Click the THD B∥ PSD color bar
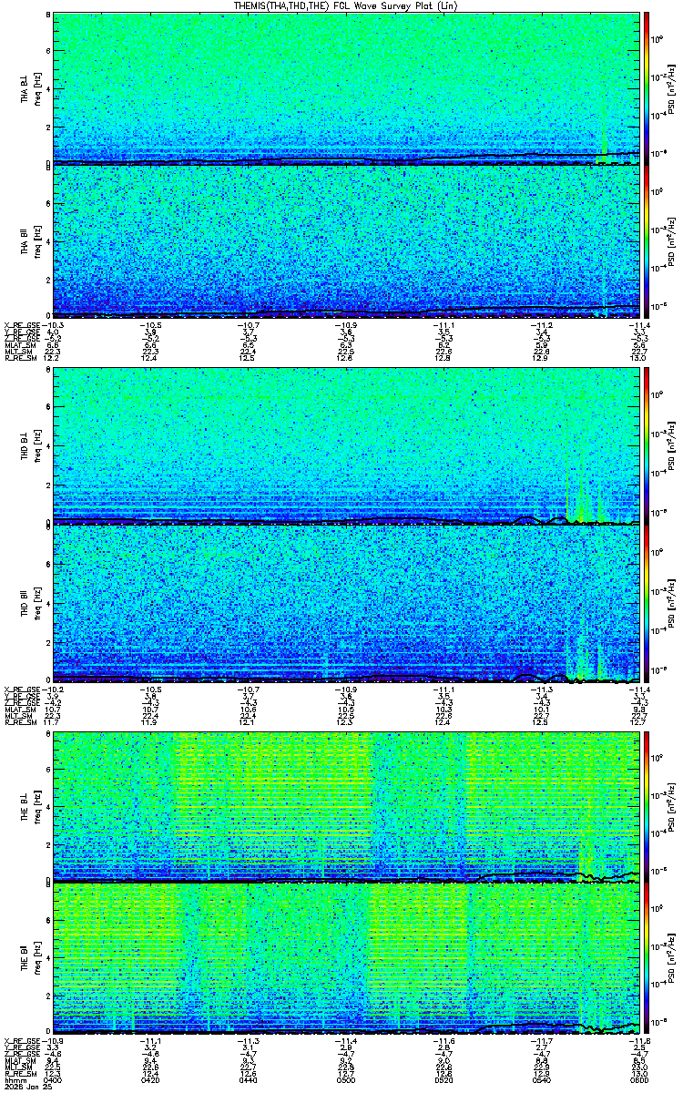Screen dimensions: 683x1093 click(x=647, y=602)
